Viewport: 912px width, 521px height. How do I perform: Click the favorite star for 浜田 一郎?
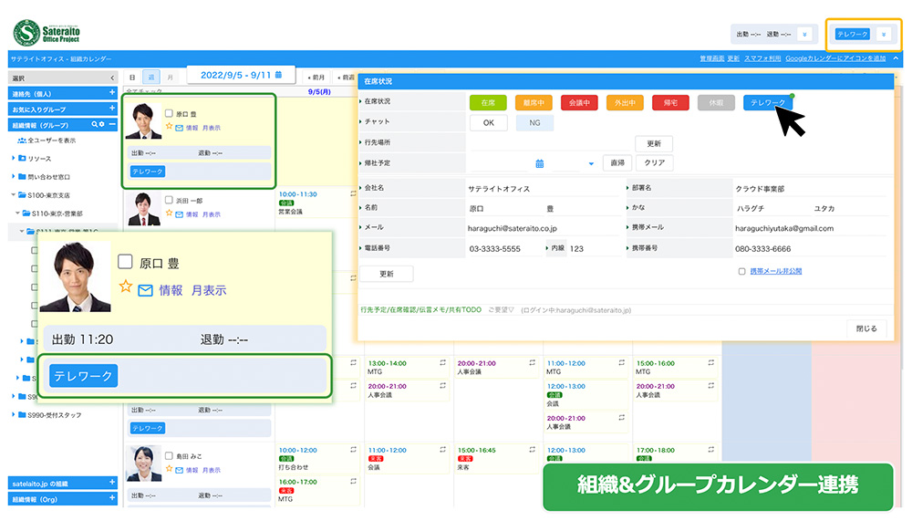(x=169, y=214)
